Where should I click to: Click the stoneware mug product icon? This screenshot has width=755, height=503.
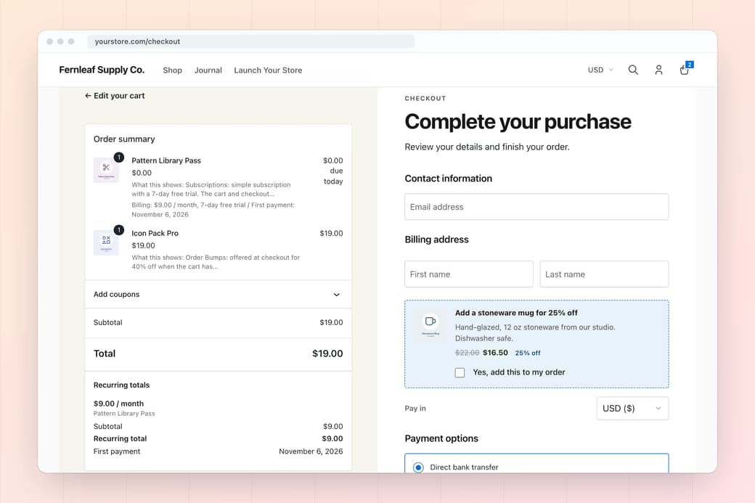click(430, 324)
